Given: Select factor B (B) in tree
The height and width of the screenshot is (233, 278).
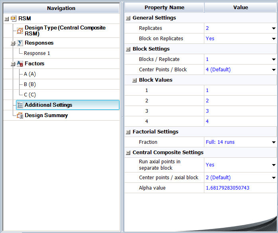Looking at the screenshot, I should point(30,84).
